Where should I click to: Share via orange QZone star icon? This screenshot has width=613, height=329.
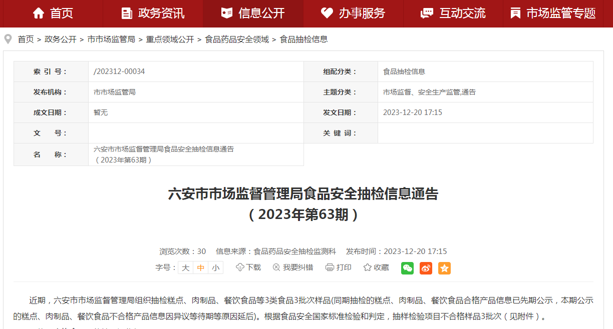[x=444, y=268]
